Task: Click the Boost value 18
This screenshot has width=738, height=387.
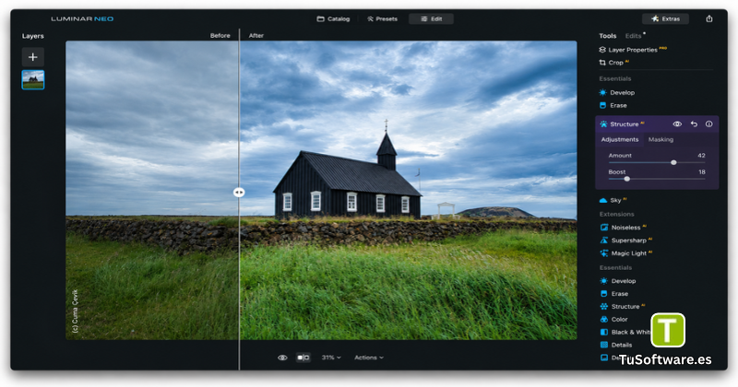Action: click(x=702, y=172)
